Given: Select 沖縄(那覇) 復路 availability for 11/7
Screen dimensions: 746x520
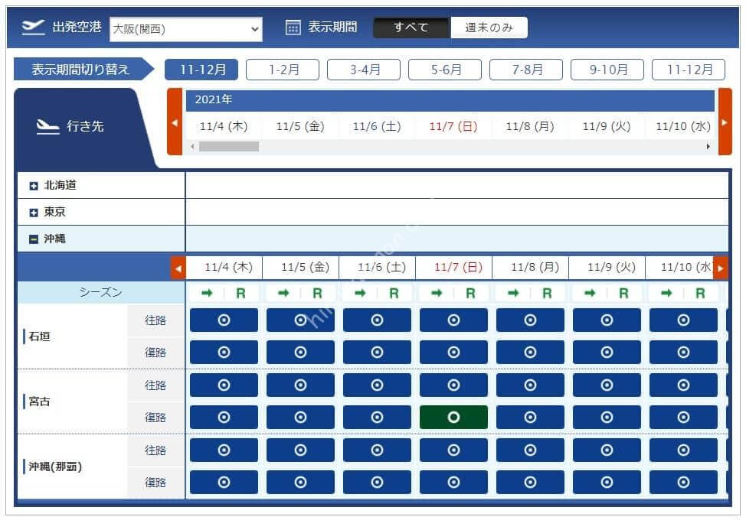Looking at the screenshot, I should point(453,483).
